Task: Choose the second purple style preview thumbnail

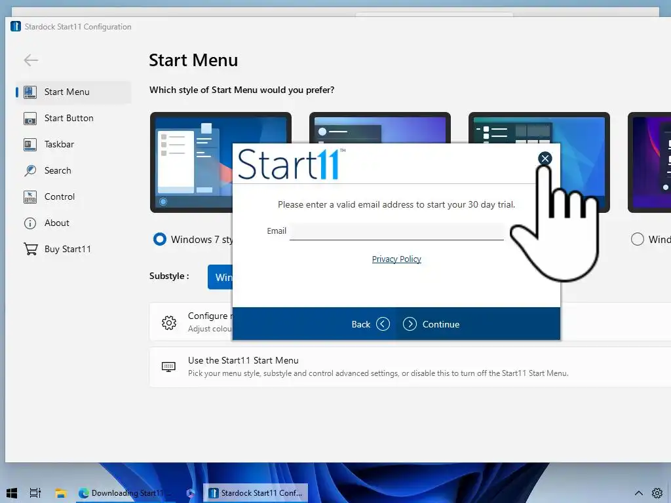Action: tap(380, 128)
